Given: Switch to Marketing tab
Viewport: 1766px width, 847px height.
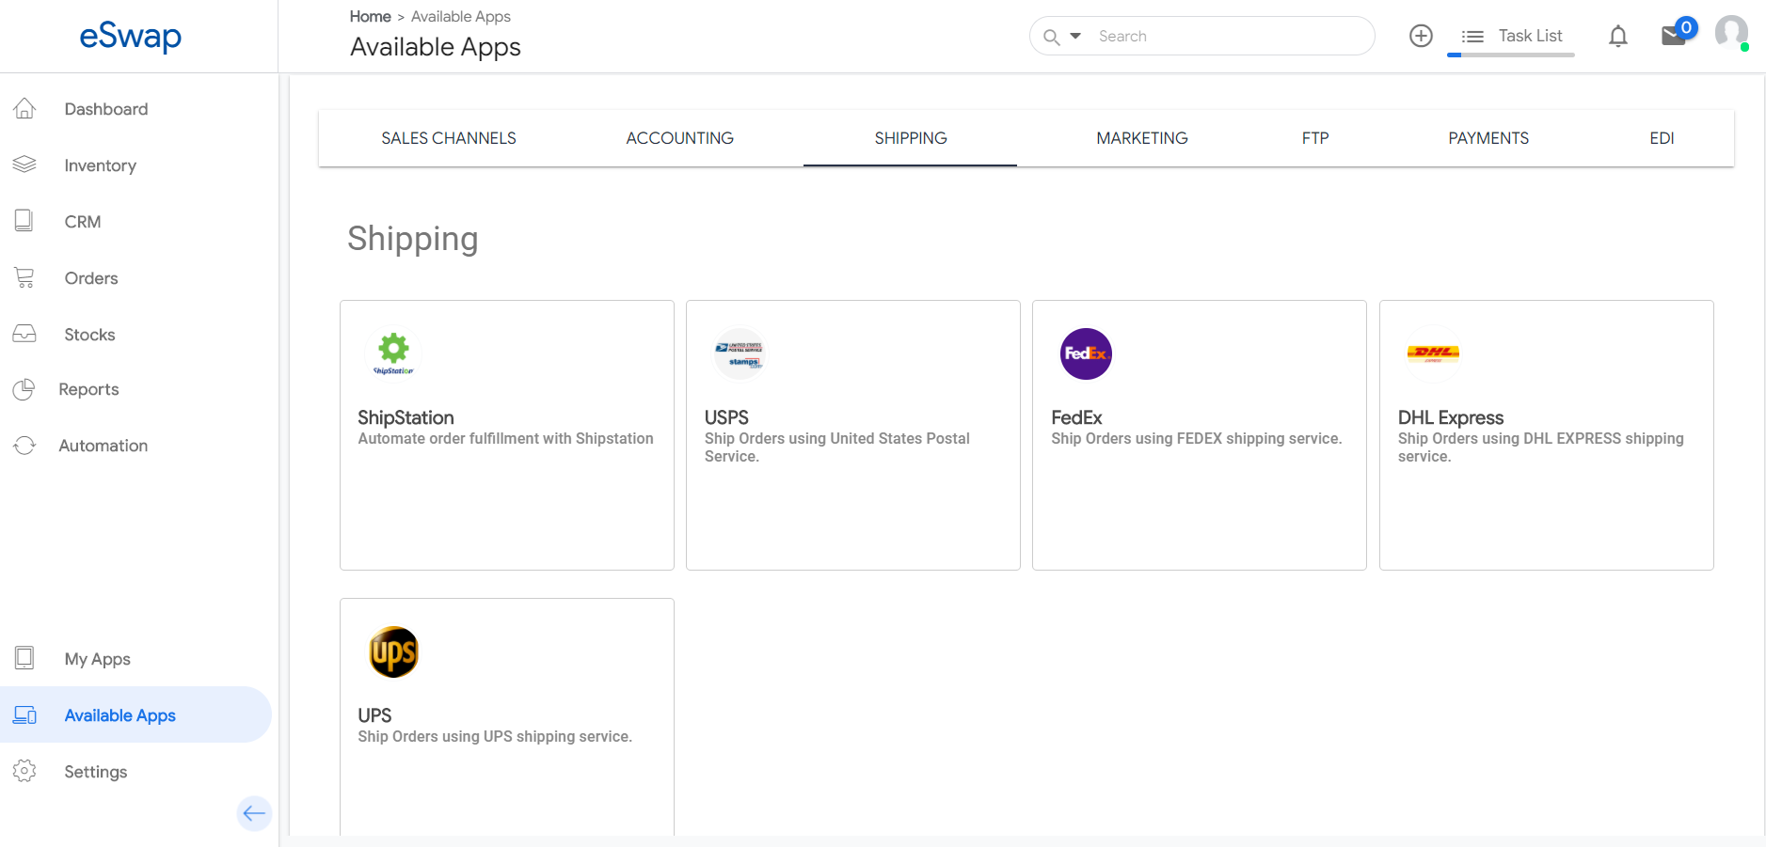Looking at the screenshot, I should tap(1142, 138).
